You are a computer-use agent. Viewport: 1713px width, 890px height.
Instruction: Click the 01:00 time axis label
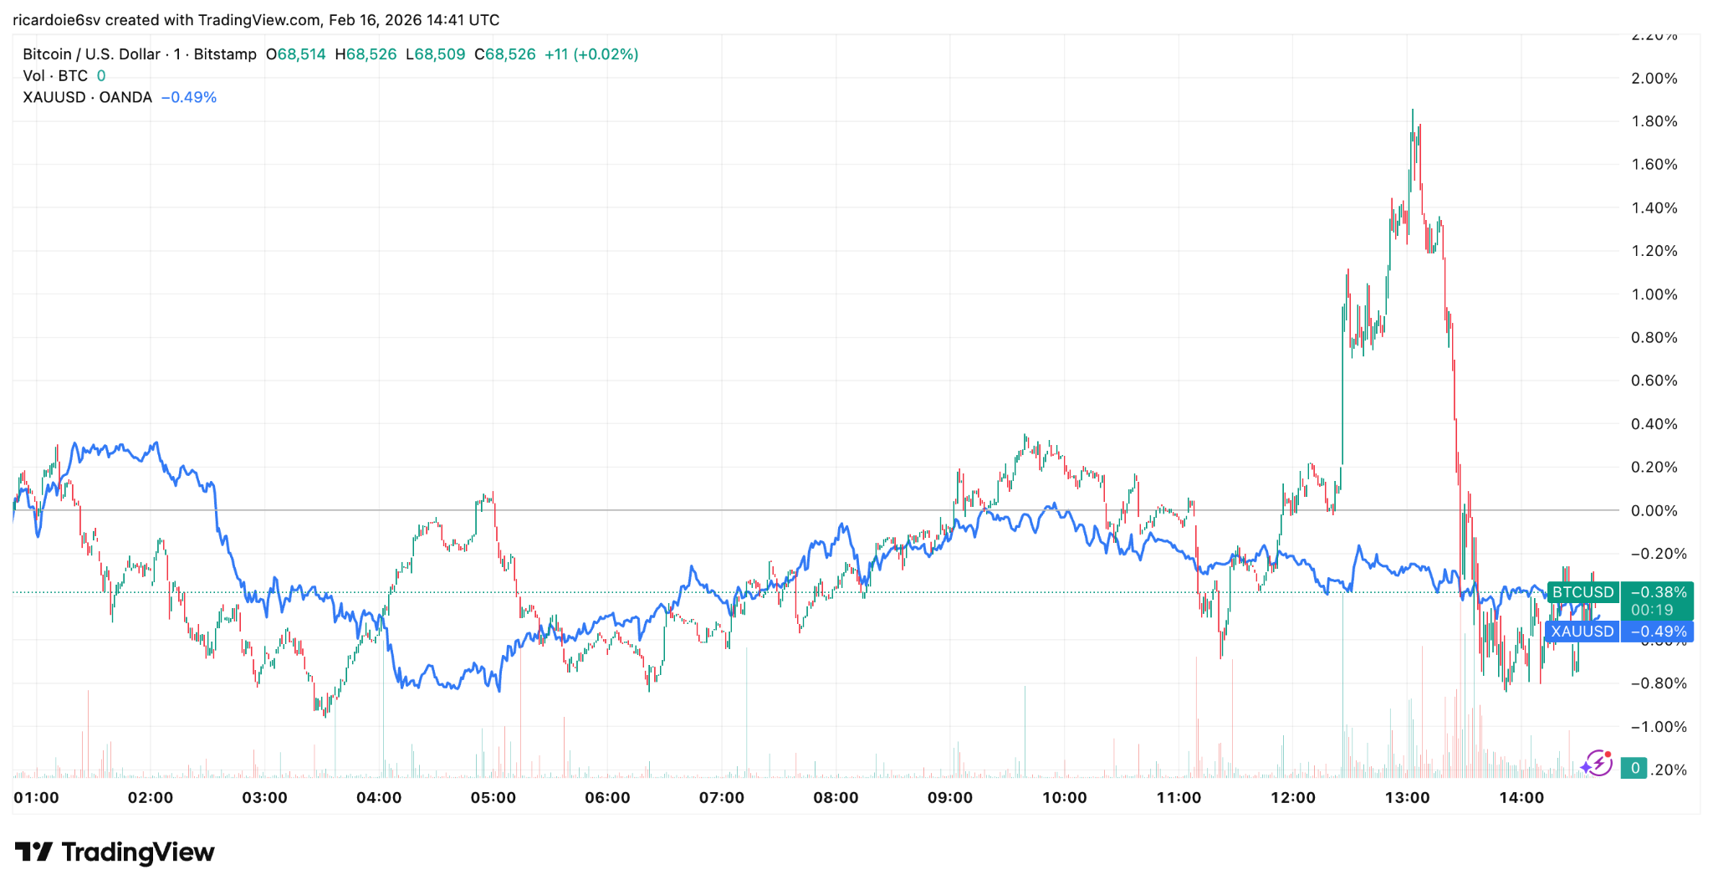pyautogui.click(x=37, y=798)
